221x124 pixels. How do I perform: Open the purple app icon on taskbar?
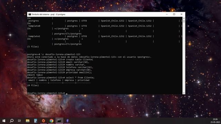67,121
